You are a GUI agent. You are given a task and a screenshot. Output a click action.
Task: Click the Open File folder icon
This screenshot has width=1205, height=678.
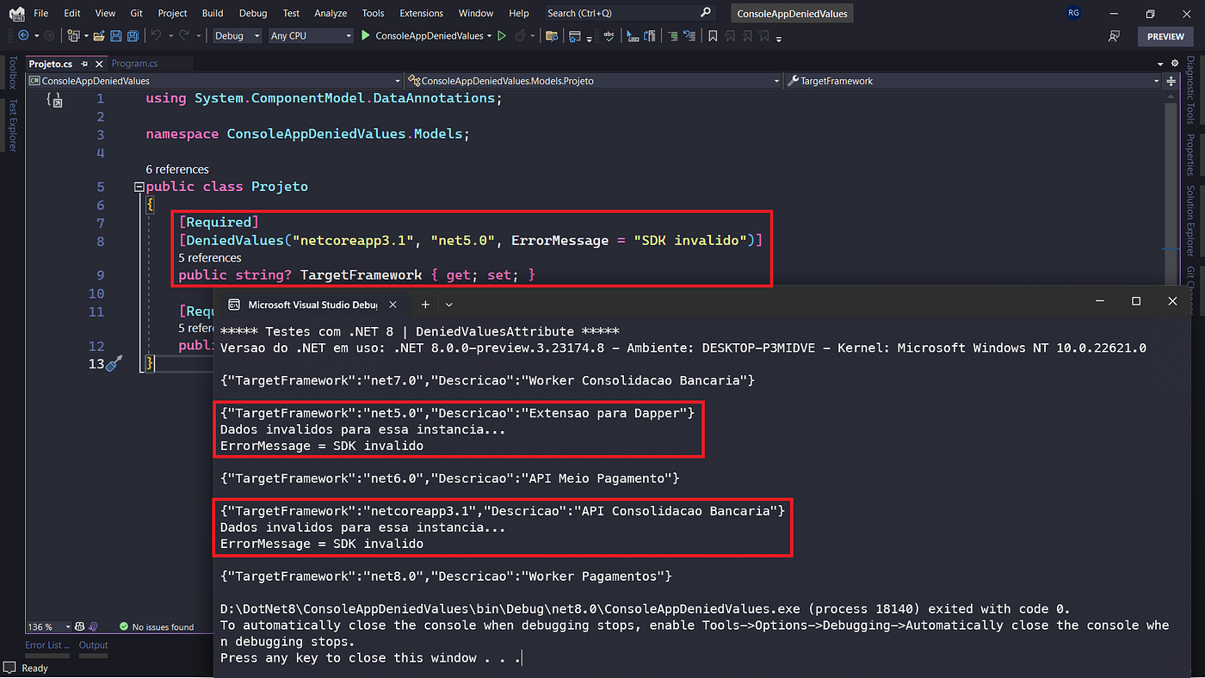pos(99,36)
